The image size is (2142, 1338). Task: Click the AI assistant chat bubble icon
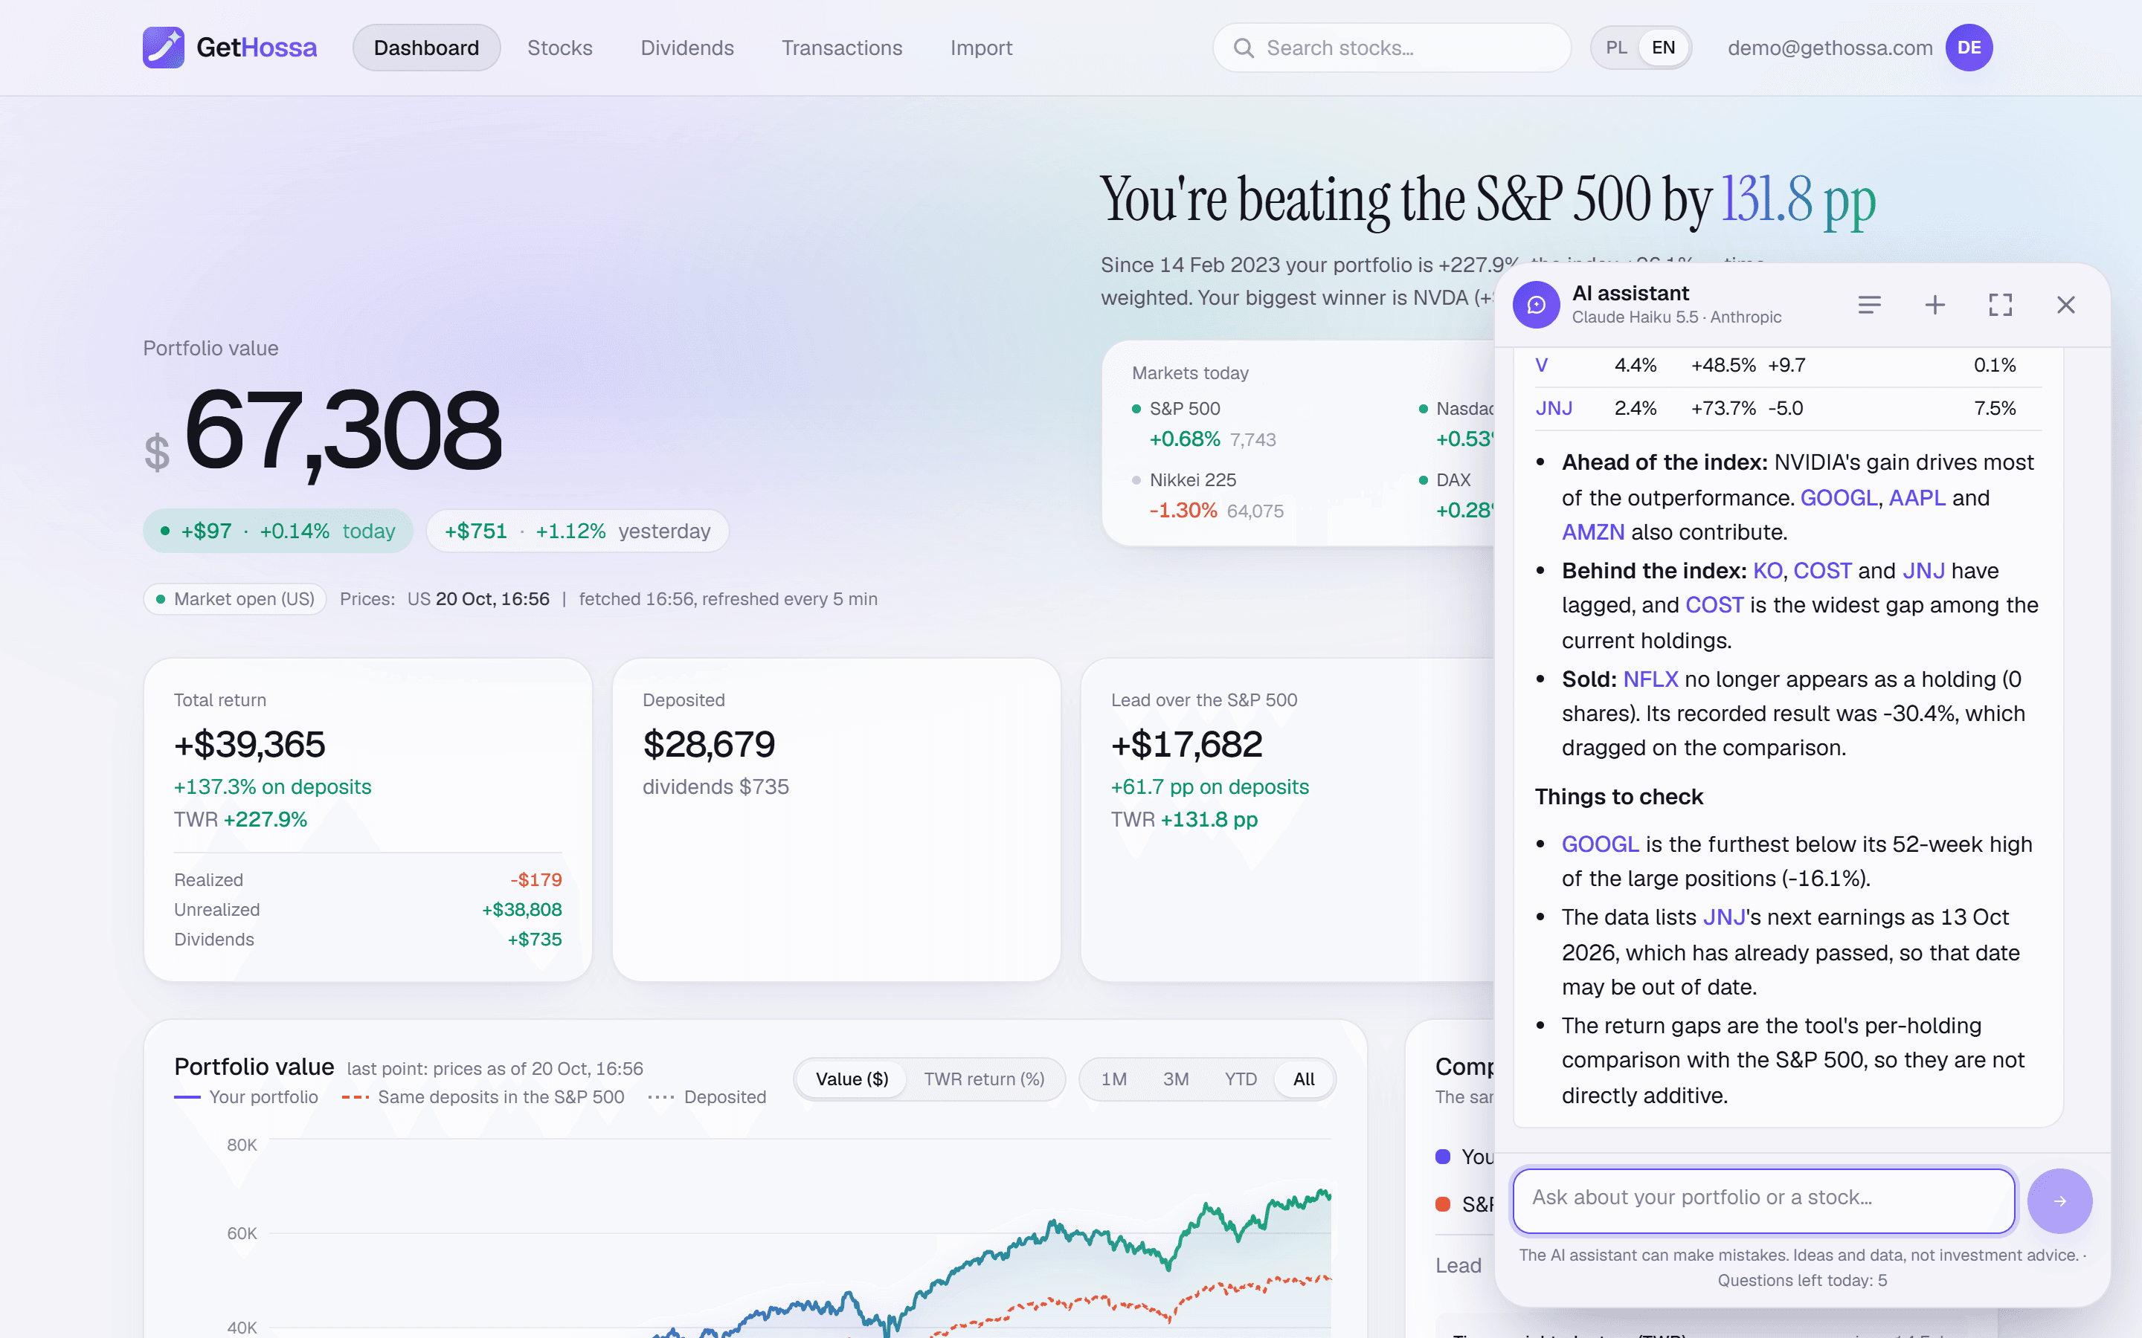pyautogui.click(x=1537, y=306)
